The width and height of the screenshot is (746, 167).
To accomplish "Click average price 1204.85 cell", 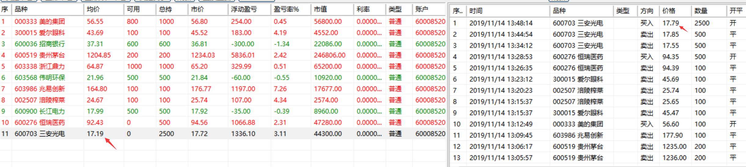I will [99, 55].
